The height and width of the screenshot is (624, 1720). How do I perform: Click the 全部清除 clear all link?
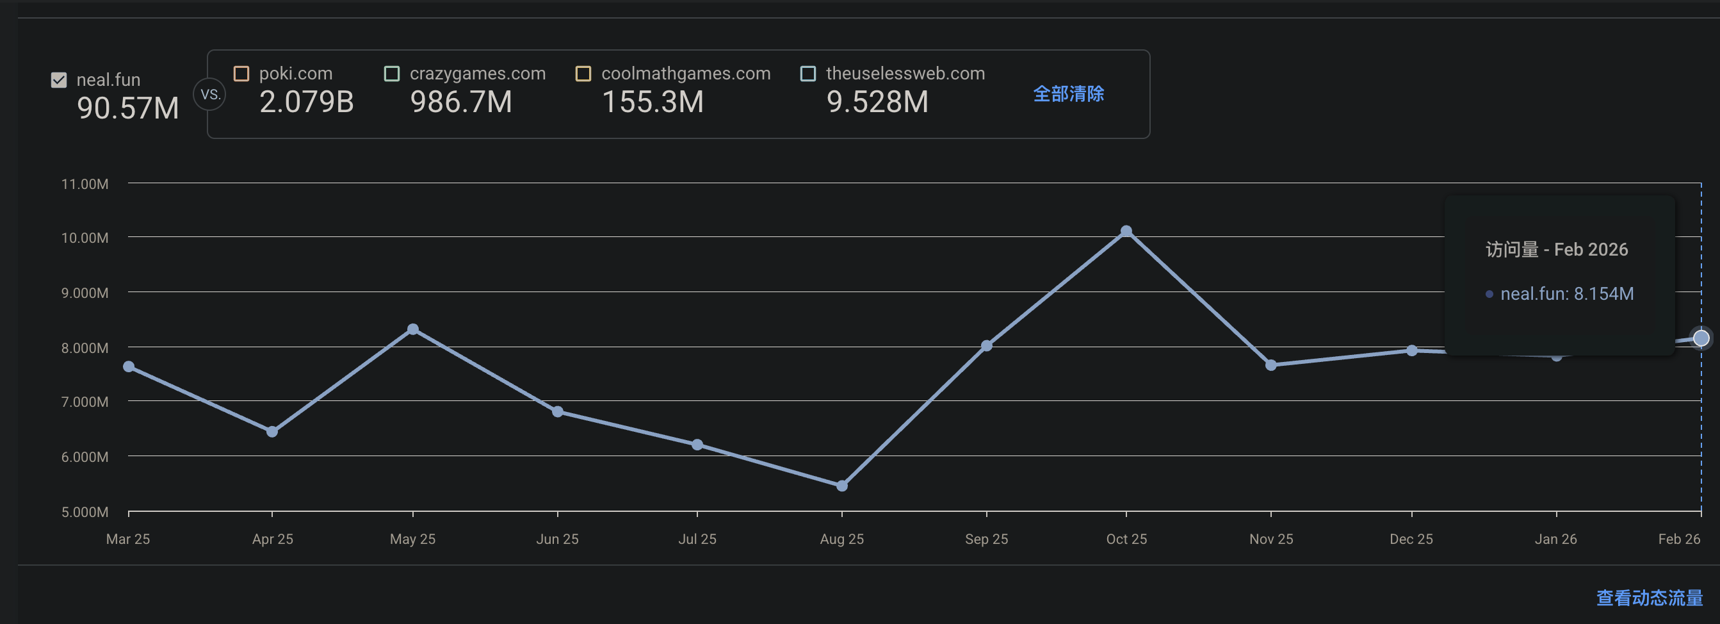pyautogui.click(x=1067, y=94)
